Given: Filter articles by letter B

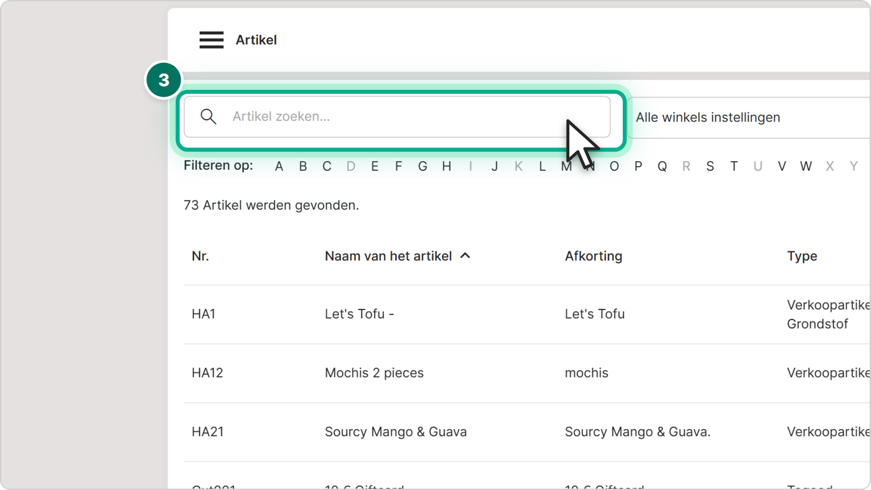Looking at the screenshot, I should 303,166.
